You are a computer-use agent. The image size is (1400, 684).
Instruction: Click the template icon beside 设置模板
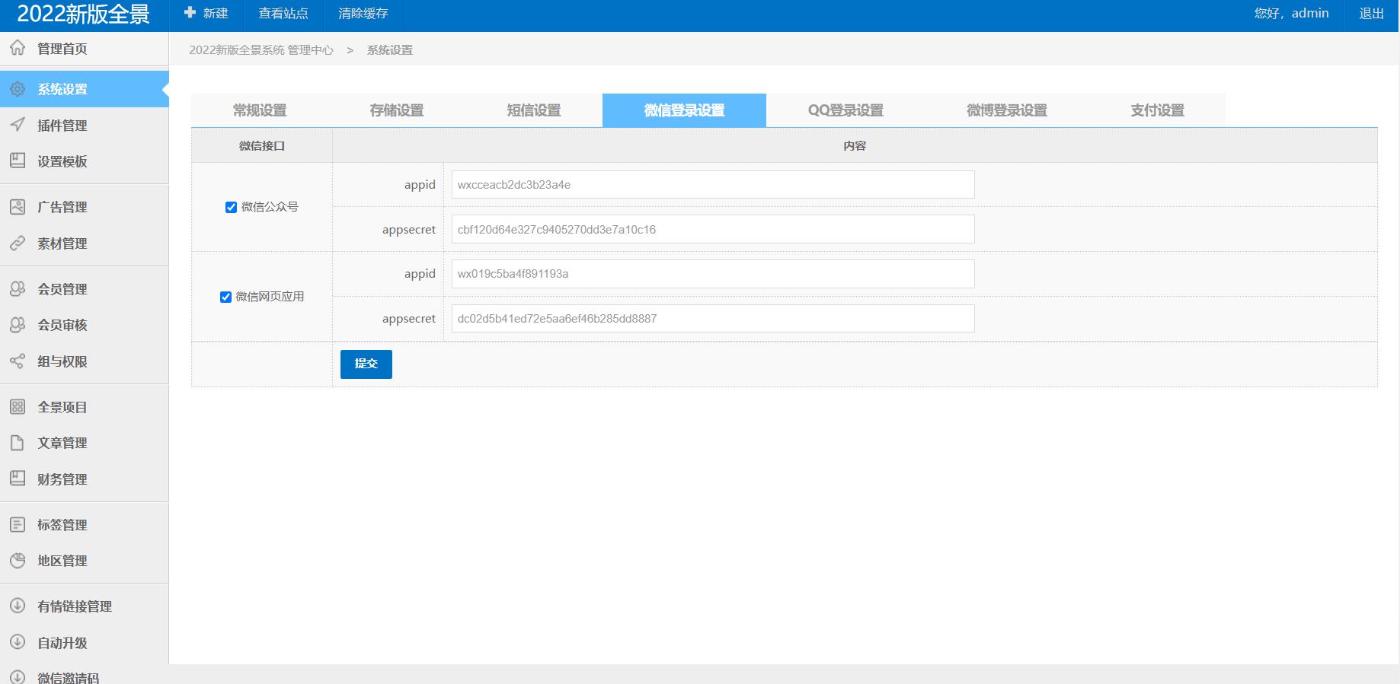18,161
